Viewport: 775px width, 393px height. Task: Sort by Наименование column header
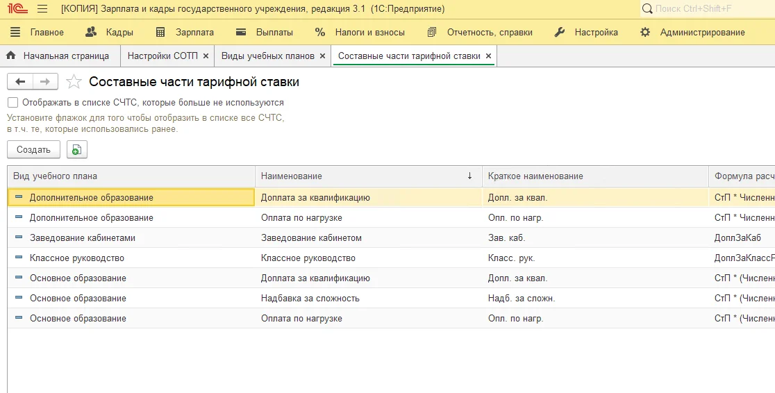tap(368, 176)
